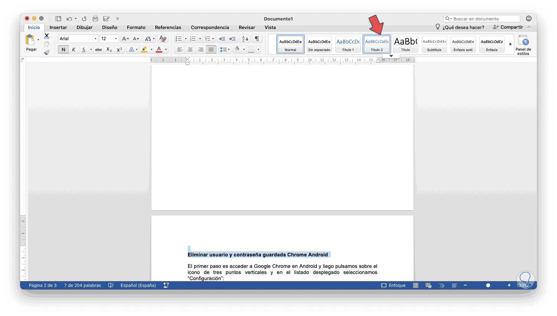
Task: Increase the paragraph indent
Action: click(233, 39)
